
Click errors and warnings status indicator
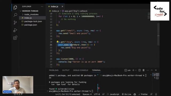point(18,94)
